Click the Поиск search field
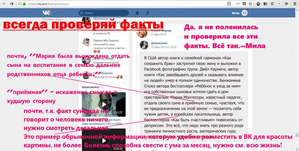 [x=104, y=13]
